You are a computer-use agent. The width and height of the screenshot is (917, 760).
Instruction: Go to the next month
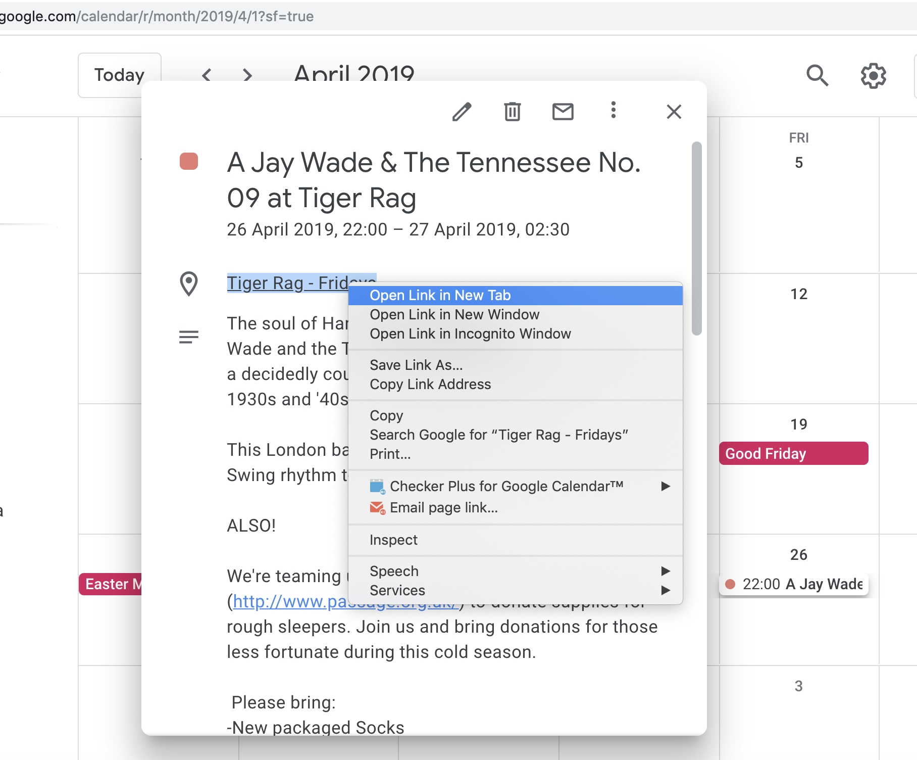247,76
